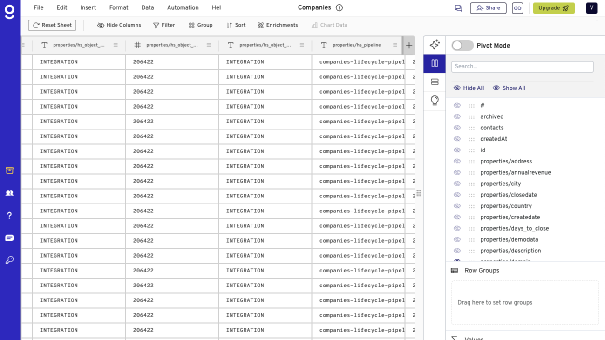Switch to the Columns panel icon
605x340 pixels.
coord(435,63)
